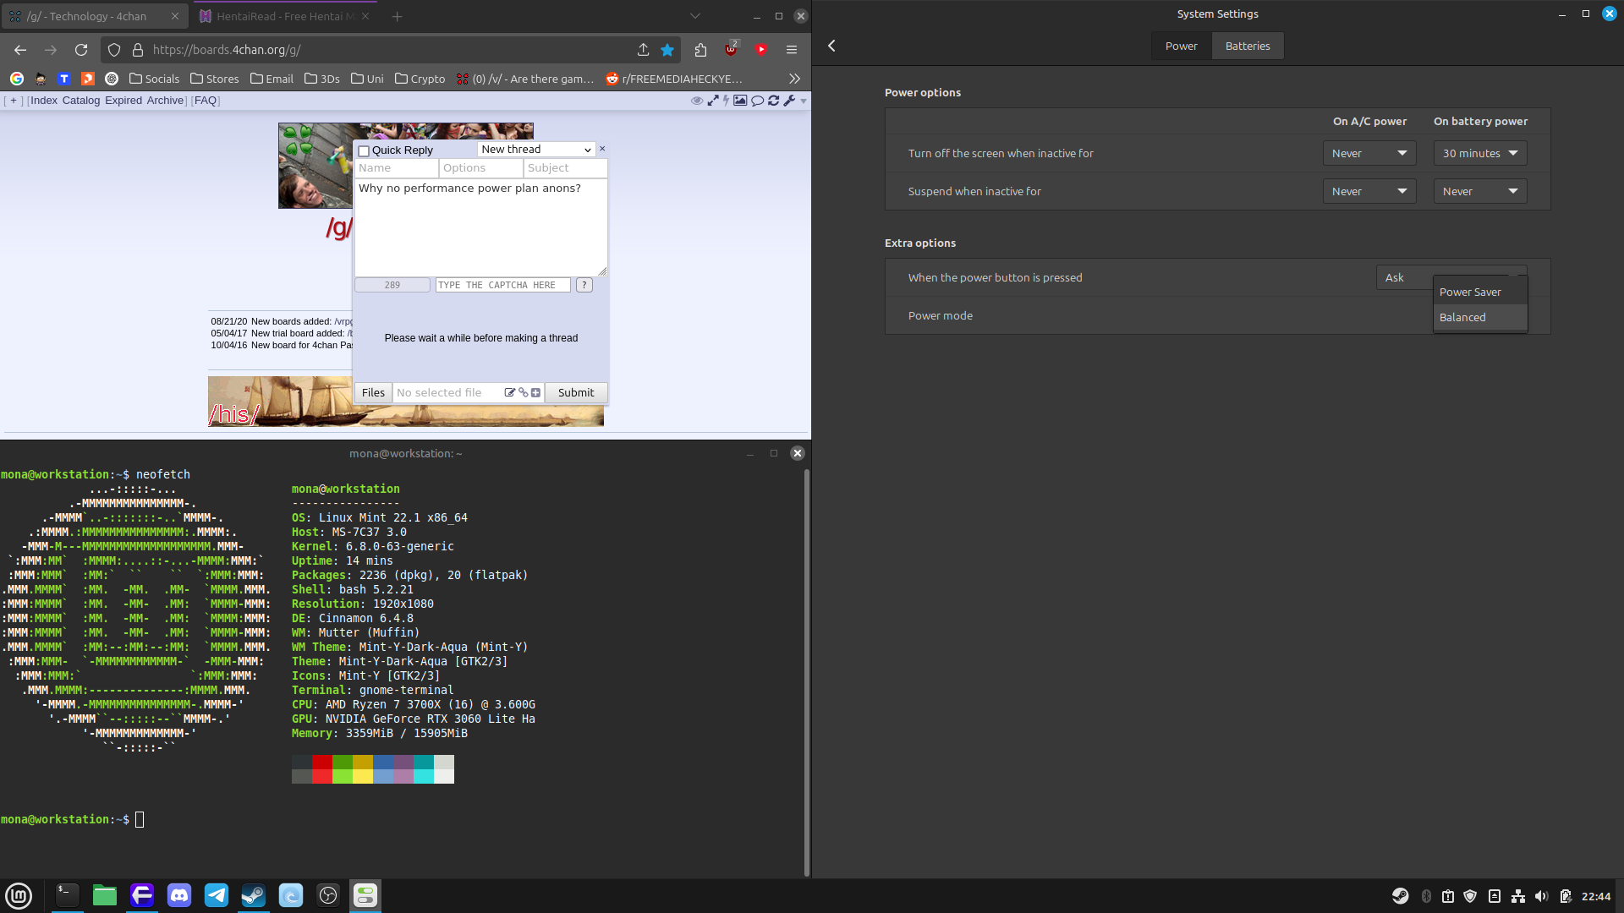Viewport: 1624px width, 913px height.
Task: Open the Socials bookmarks folder
Action: click(x=154, y=79)
